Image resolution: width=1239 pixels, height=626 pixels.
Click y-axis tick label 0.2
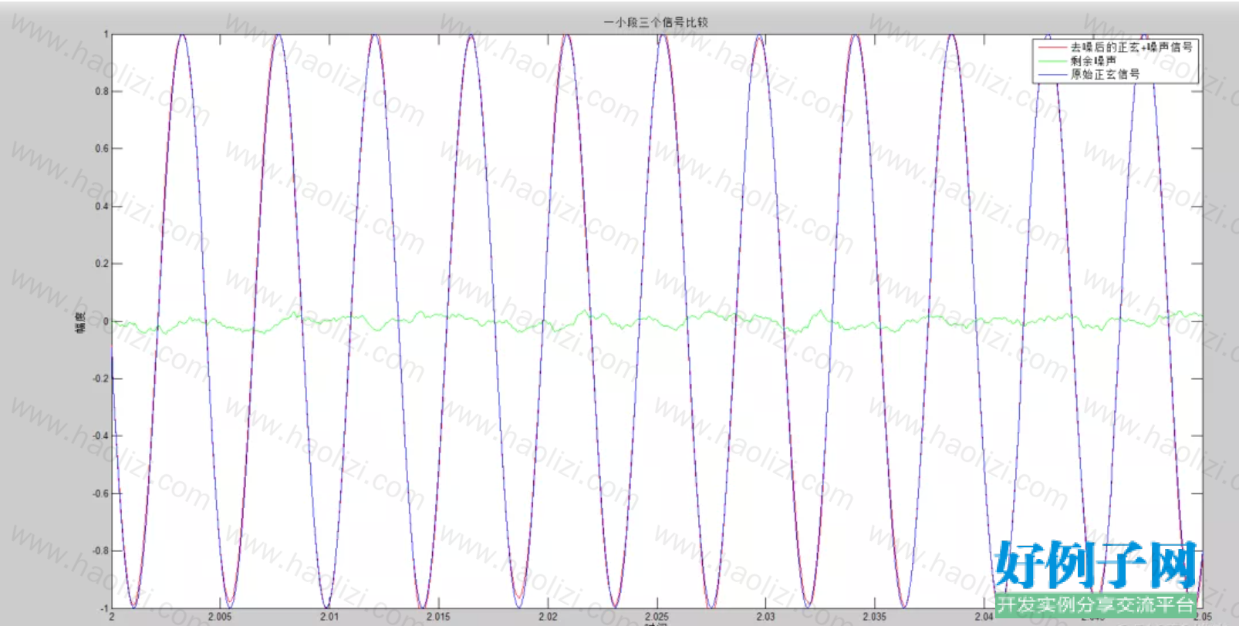point(101,264)
